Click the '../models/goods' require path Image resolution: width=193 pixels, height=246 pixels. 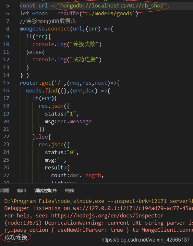click(109, 14)
